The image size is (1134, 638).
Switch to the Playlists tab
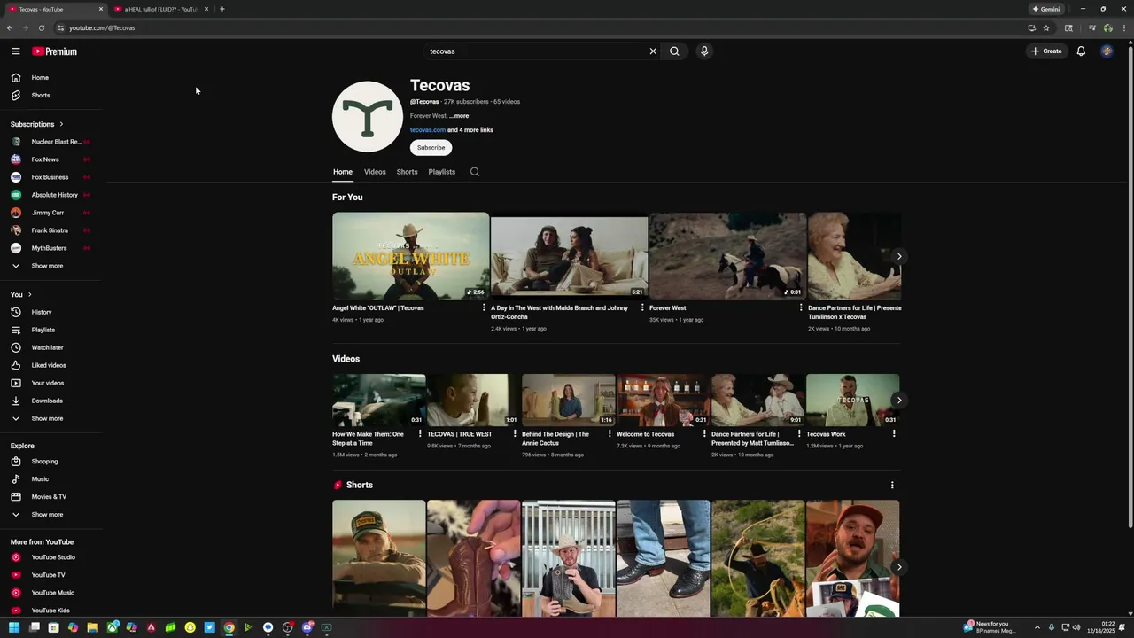click(441, 172)
